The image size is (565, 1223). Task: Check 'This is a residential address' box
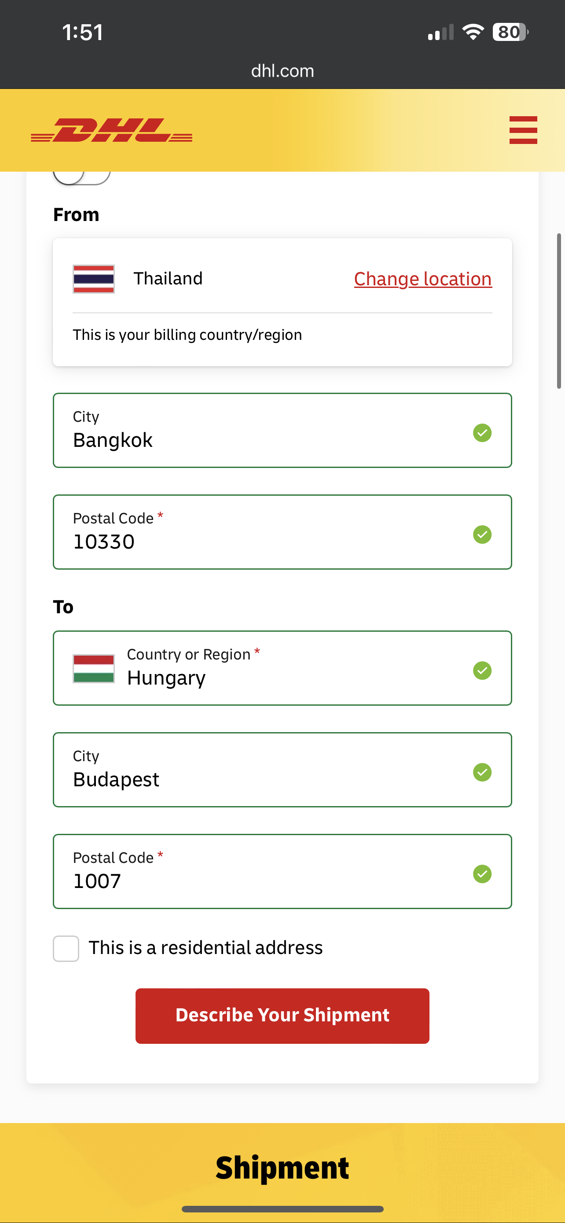(66, 948)
